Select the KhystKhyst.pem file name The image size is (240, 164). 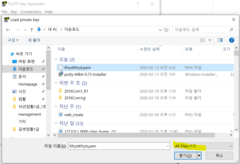[77, 68]
